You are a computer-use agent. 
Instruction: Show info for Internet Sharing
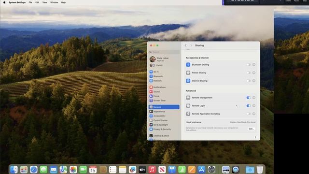[254, 81]
